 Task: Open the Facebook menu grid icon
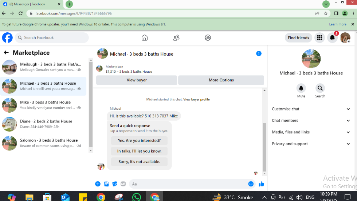click(x=320, y=38)
